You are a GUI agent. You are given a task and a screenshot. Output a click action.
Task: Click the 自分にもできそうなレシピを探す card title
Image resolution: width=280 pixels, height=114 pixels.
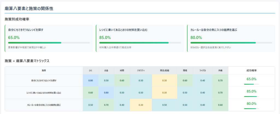tap(26, 29)
